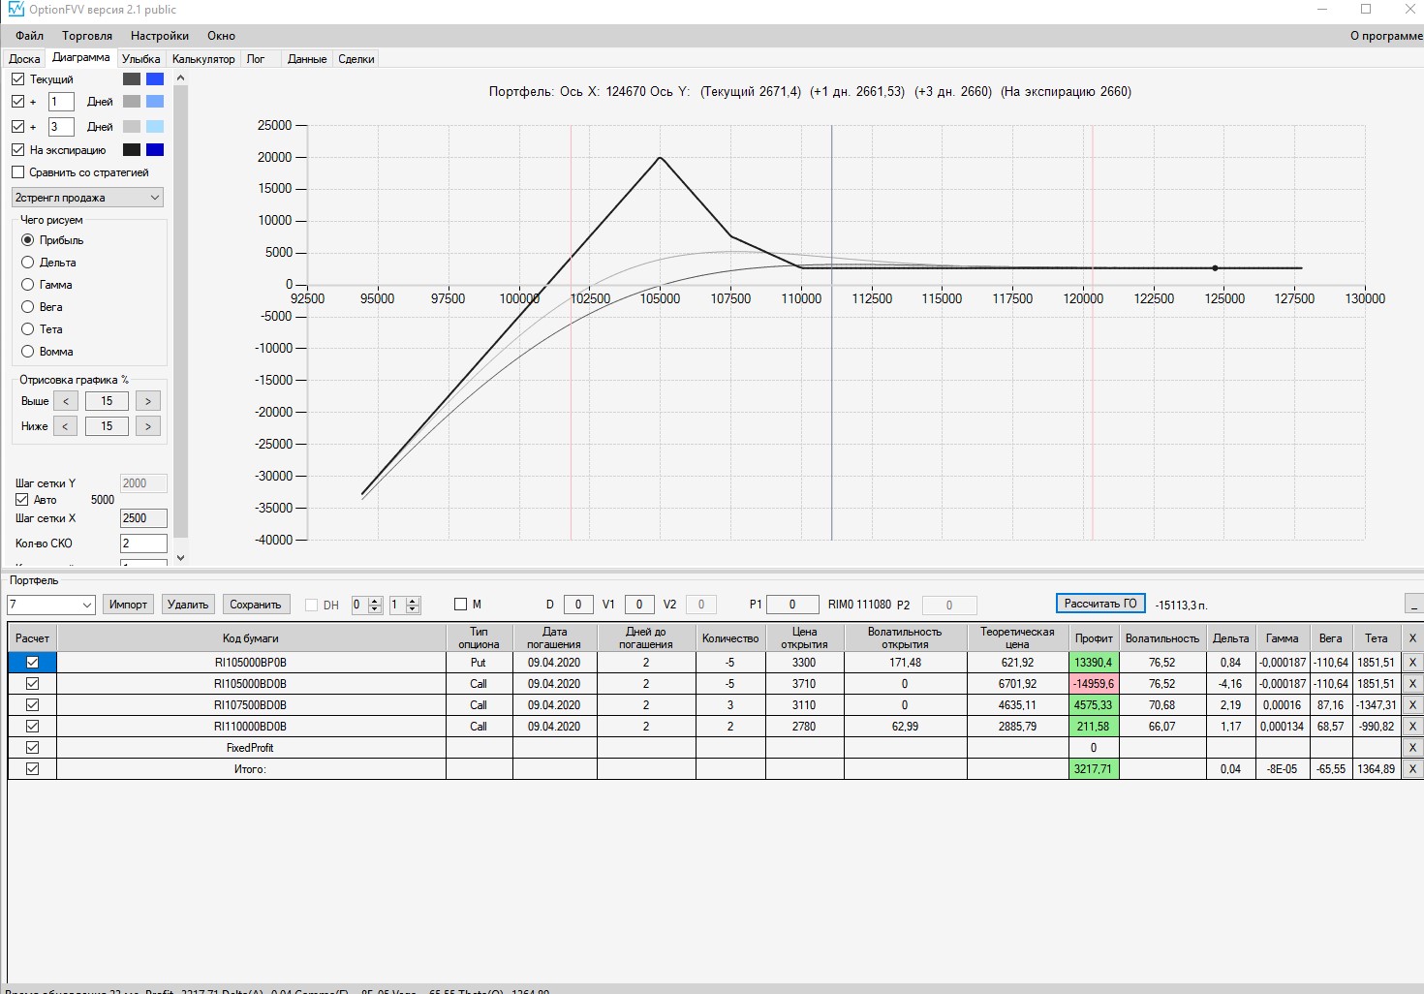Click the dark blue swatch for На экспирацию
1424x994 pixels.
tap(155, 150)
